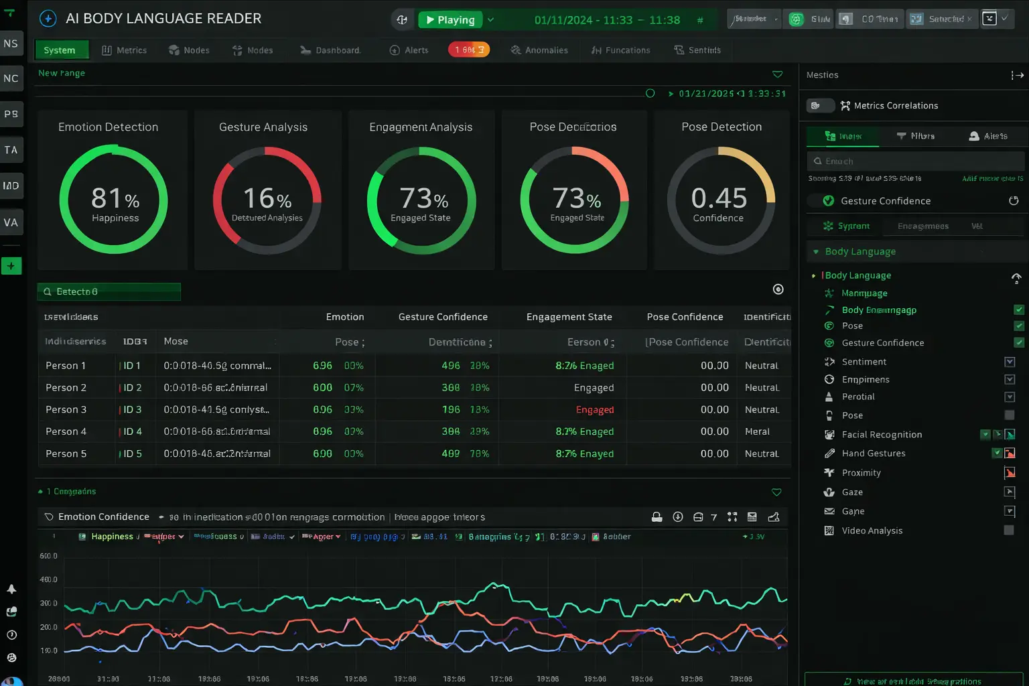The image size is (1029, 686).
Task: Click the red alert count badge
Action: point(469,50)
